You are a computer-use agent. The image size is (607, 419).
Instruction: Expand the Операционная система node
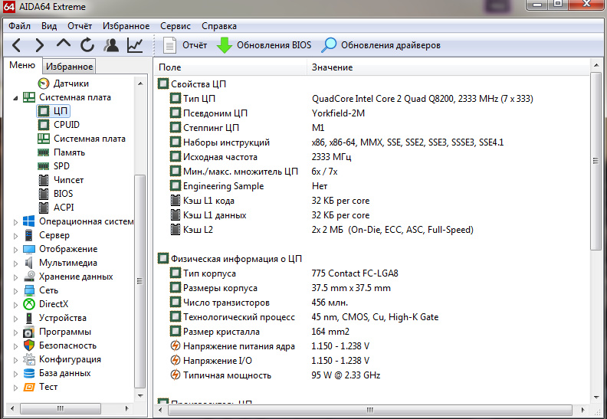click(x=15, y=222)
